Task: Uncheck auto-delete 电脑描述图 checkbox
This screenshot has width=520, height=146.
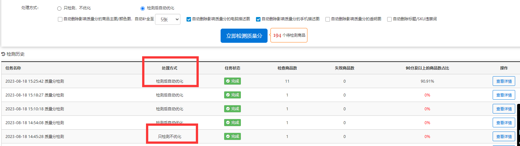Action: click(x=189, y=19)
